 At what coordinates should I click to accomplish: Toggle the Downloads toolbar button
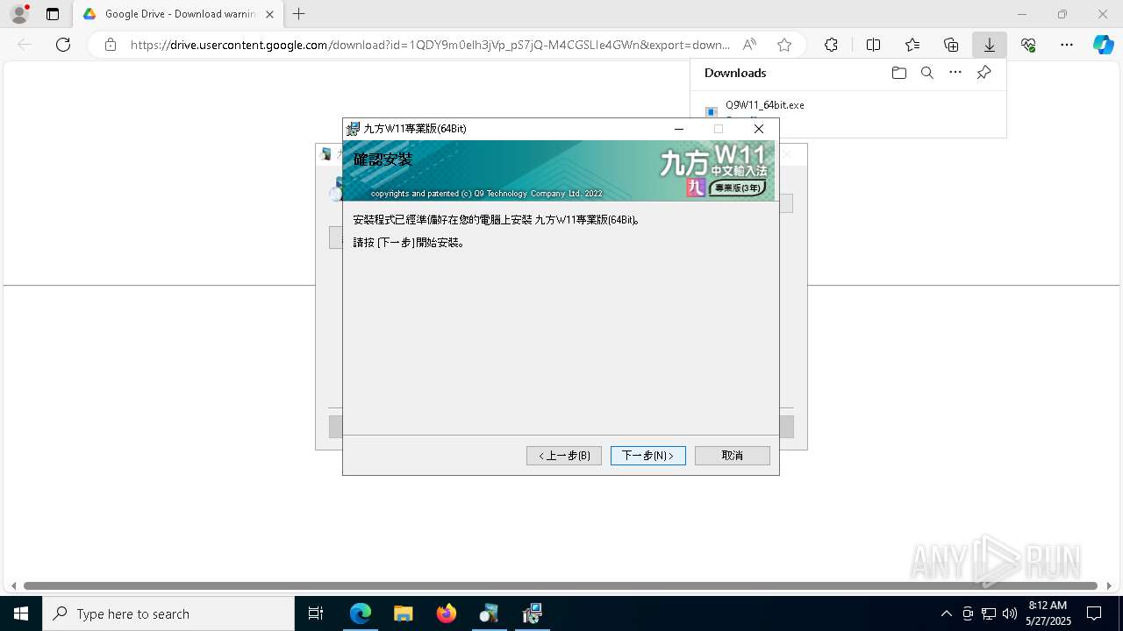[x=990, y=45]
